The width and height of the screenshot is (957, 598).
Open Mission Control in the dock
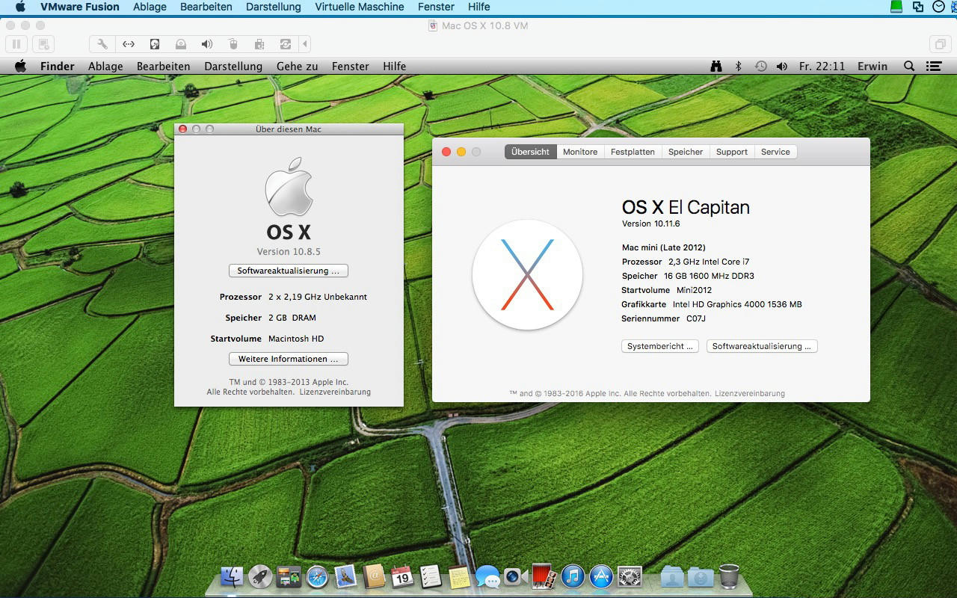289,576
